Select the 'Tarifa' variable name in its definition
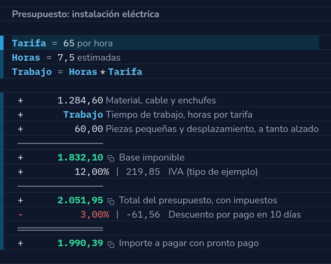Screen dimensions: 331x264 click(x=29, y=43)
